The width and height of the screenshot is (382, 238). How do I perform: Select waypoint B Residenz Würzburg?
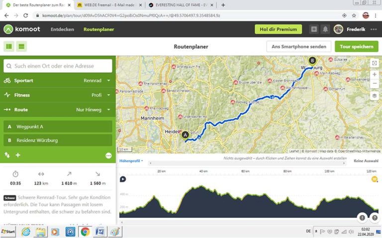pyautogui.click(x=58, y=140)
